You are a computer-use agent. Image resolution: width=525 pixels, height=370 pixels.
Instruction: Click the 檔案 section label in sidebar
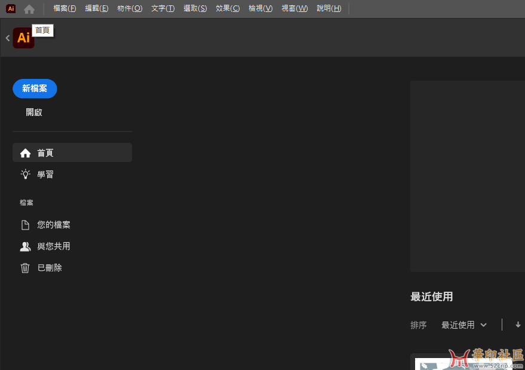[x=26, y=203]
